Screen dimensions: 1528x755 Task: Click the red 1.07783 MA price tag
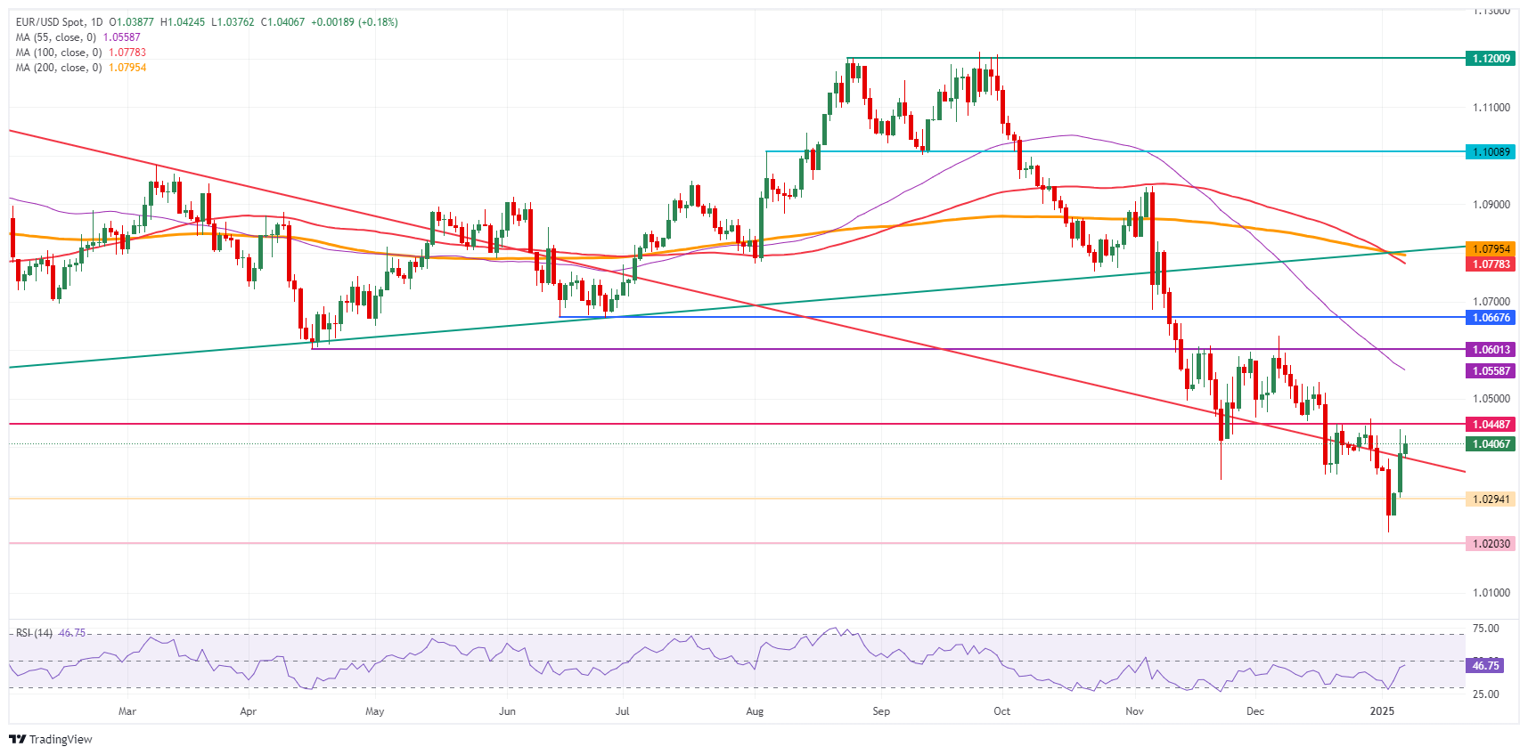(1490, 264)
